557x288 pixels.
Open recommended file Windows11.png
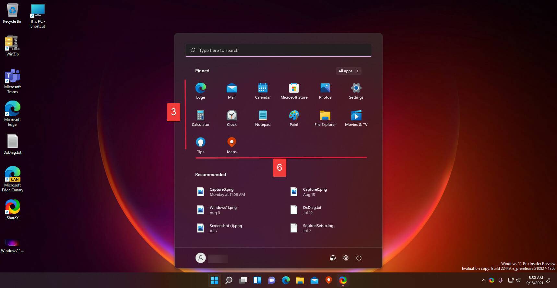click(x=223, y=210)
